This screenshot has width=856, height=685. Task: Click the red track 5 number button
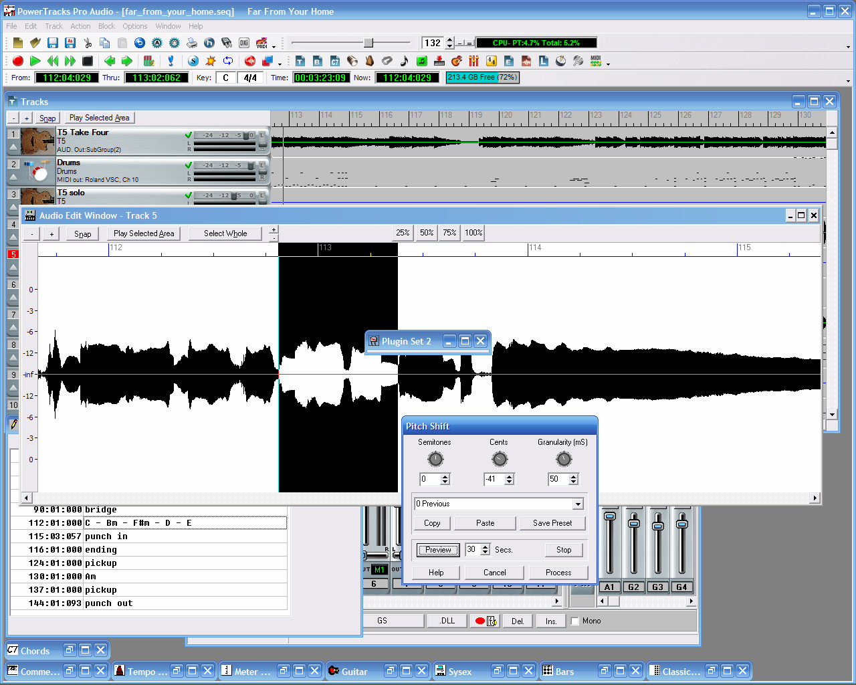click(13, 254)
